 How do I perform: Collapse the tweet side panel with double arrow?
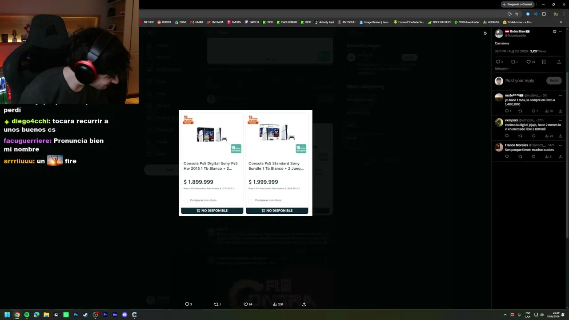coord(485,33)
